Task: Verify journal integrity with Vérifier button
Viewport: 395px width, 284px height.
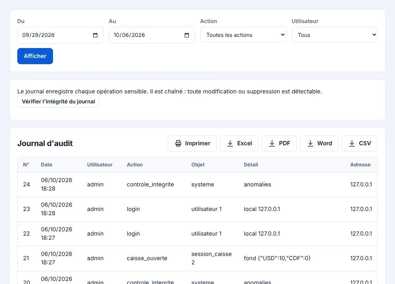Action: click(x=58, y=101)
